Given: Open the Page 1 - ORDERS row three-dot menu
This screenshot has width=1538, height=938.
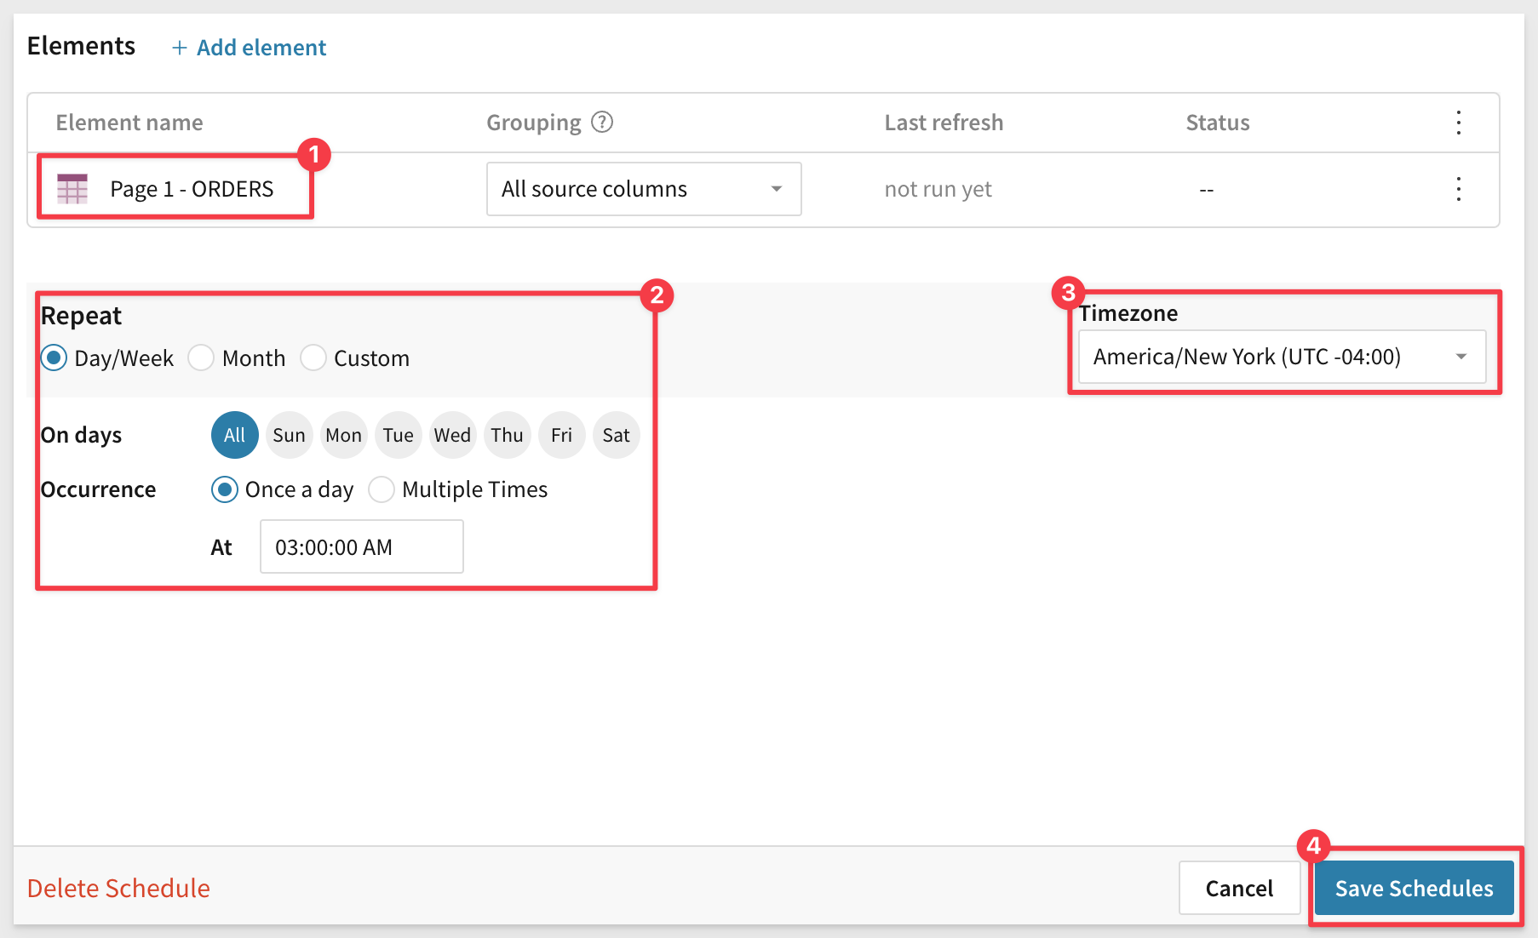Looking at the screenshot, I should point(1459,189).
